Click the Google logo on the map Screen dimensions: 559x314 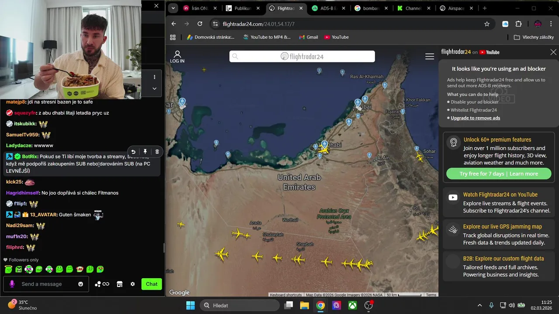179,293
